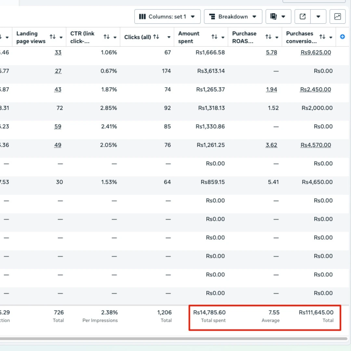Open Clicks (all) column options caret

[169, 37]
